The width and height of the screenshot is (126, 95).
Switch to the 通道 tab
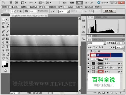pos(95,40)
